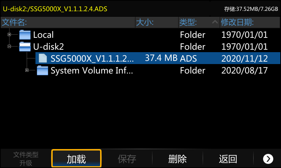Sort by 文件名 column header
The height and width of the screenshot is (168, 281).
(x=68, y=22)
